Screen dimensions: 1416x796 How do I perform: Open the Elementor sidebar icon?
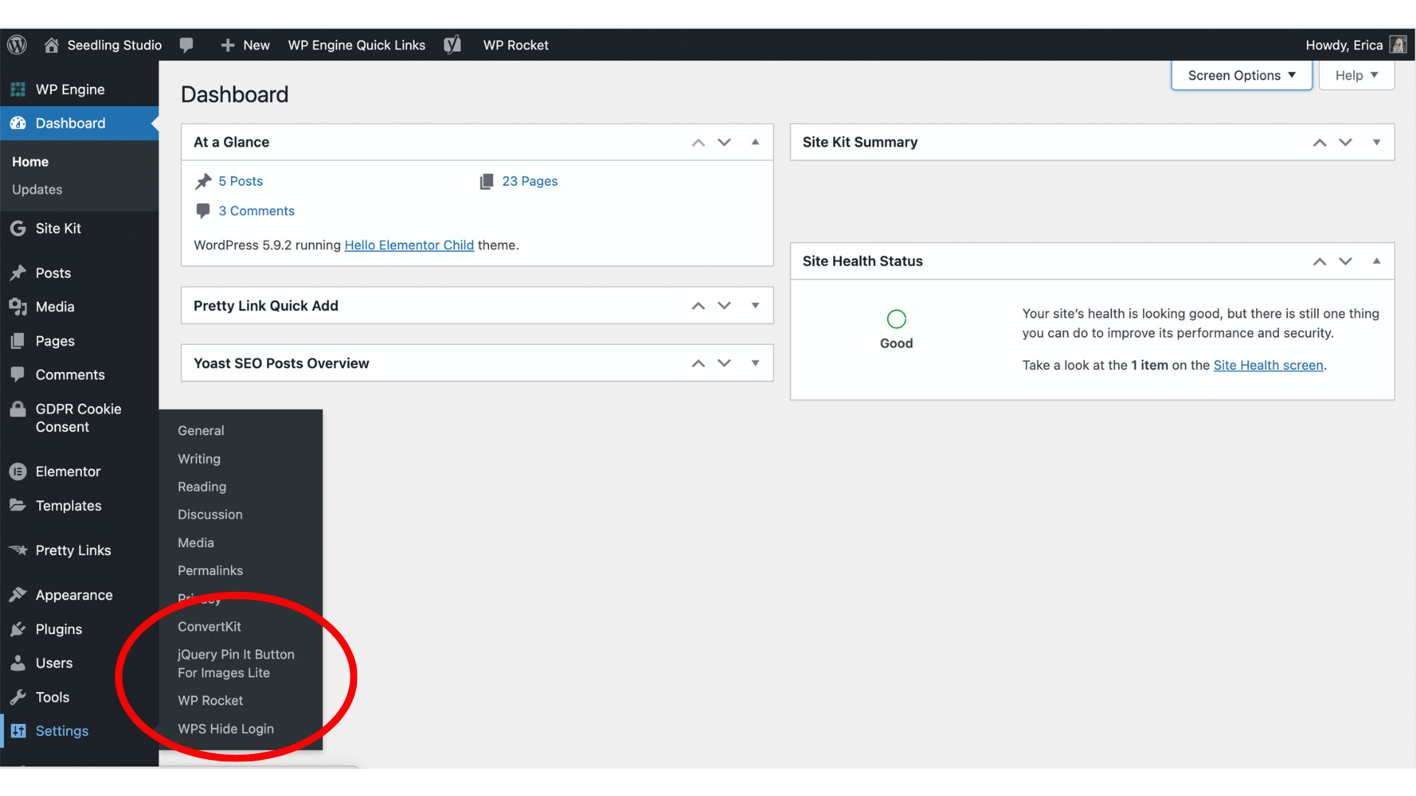point(18,471)
